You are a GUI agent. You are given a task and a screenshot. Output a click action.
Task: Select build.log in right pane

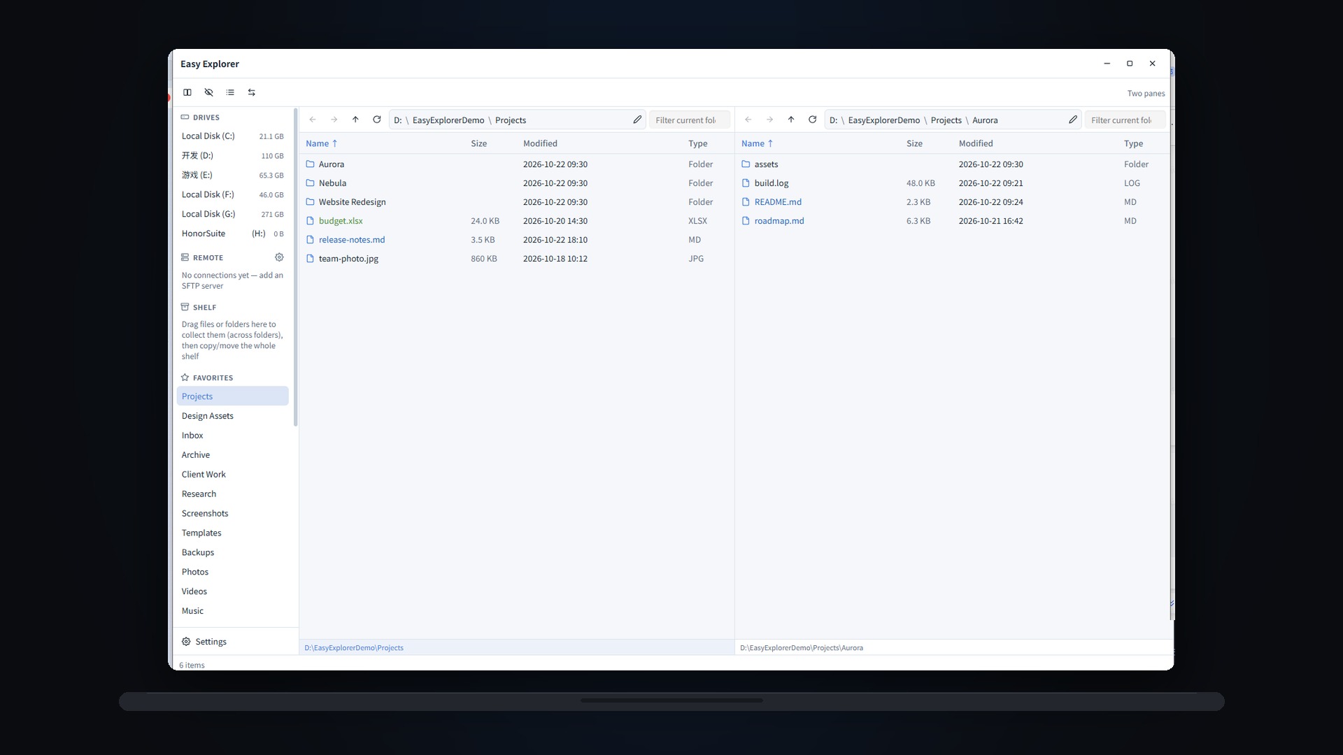pos(953,183)
